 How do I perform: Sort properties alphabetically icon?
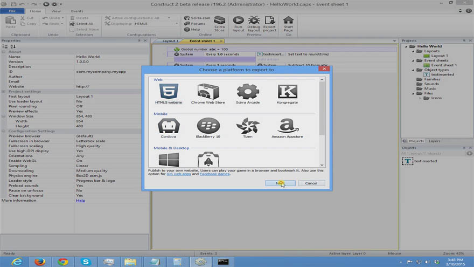[x=13, y=46]
